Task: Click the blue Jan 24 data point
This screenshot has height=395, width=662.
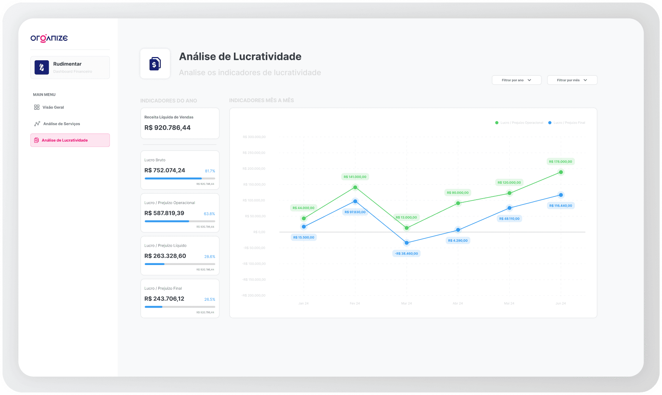Action: point(304,227)
